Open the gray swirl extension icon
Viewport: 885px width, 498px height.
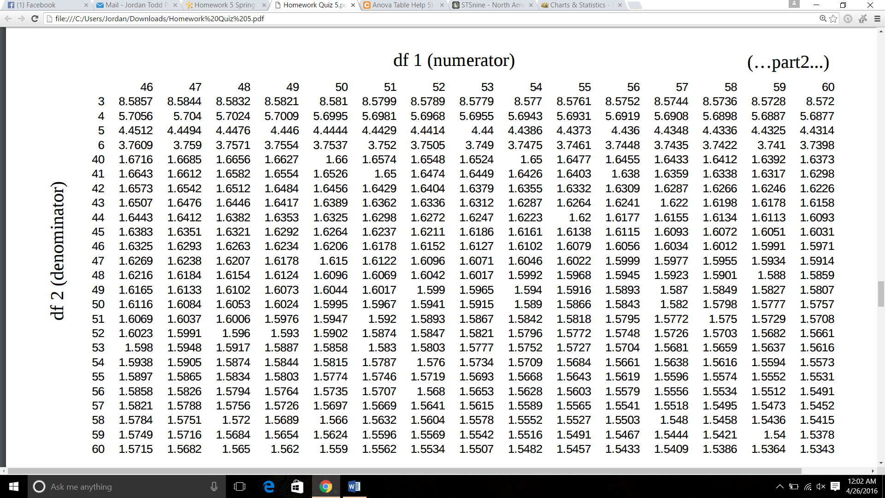pyautogui.click(x=848, y=19)
